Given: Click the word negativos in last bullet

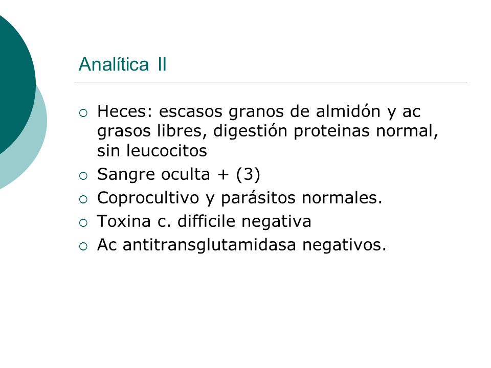Looking at the screenshot, I should point(344,245).
